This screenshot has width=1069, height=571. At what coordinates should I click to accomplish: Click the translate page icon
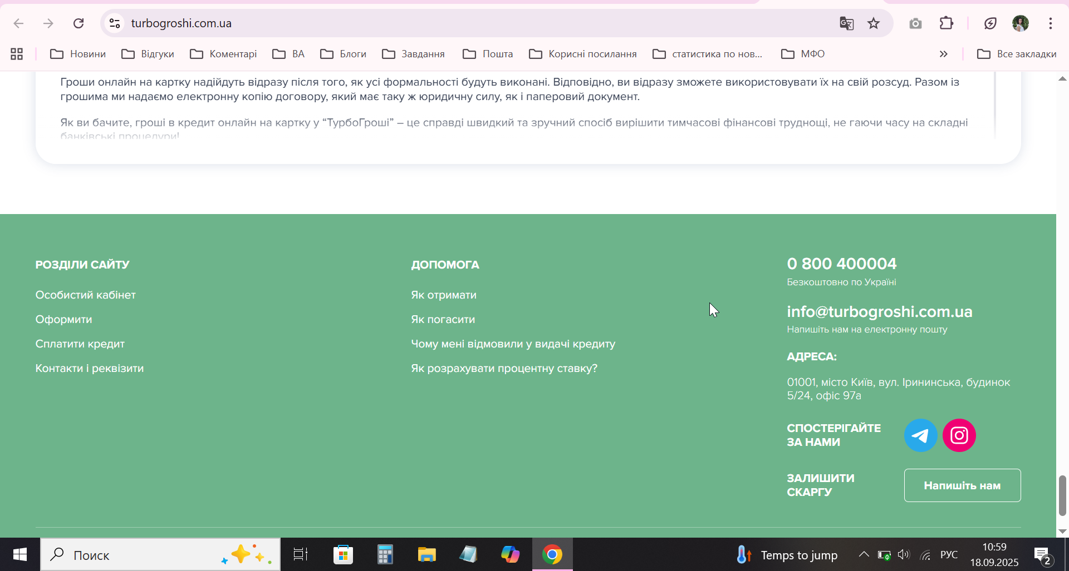846,23
